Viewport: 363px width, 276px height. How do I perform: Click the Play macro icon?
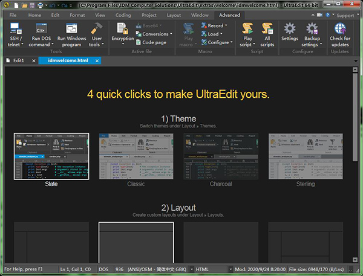pyautogui.click(x=188, y=28)
